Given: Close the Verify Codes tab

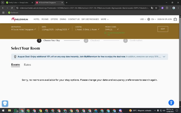Looking at the screenshot, I should click(32, 3).
